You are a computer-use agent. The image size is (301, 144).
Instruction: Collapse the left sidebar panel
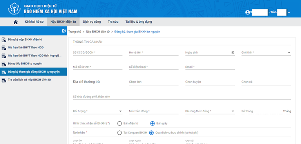64,31
